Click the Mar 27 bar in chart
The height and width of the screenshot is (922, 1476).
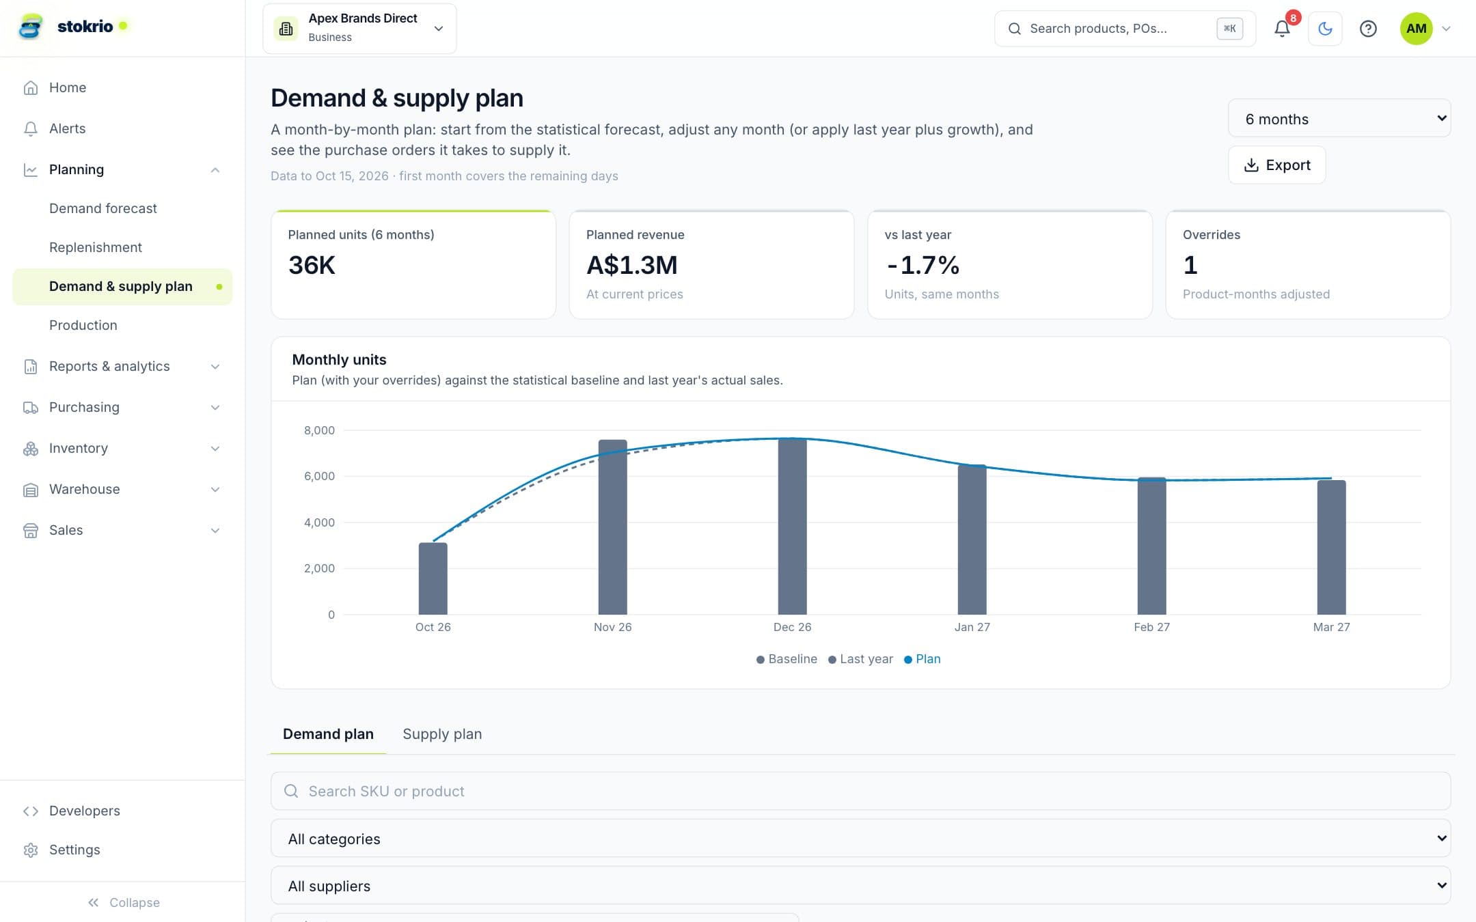1331,547
